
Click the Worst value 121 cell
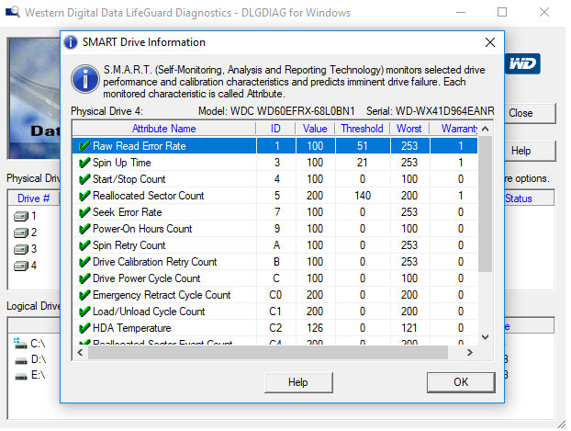coord(409,328)
